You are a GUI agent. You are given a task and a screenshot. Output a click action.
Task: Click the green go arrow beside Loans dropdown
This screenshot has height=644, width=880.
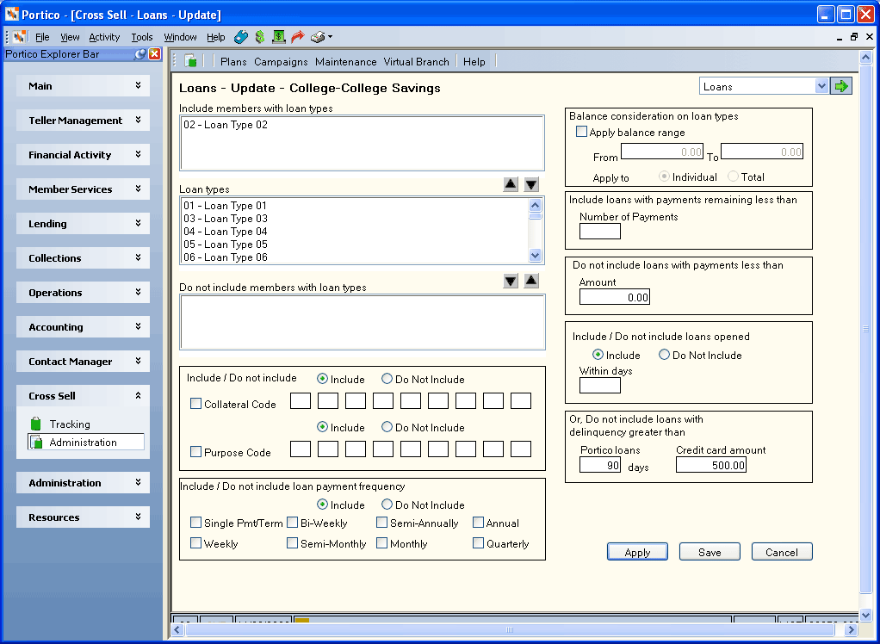840,86
